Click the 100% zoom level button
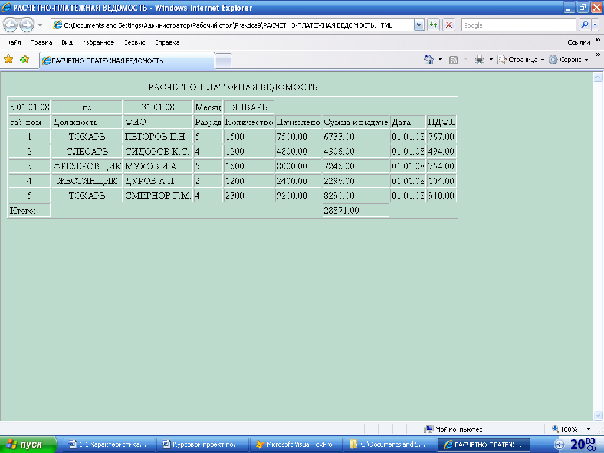604x453 pixels. [564, 429]
